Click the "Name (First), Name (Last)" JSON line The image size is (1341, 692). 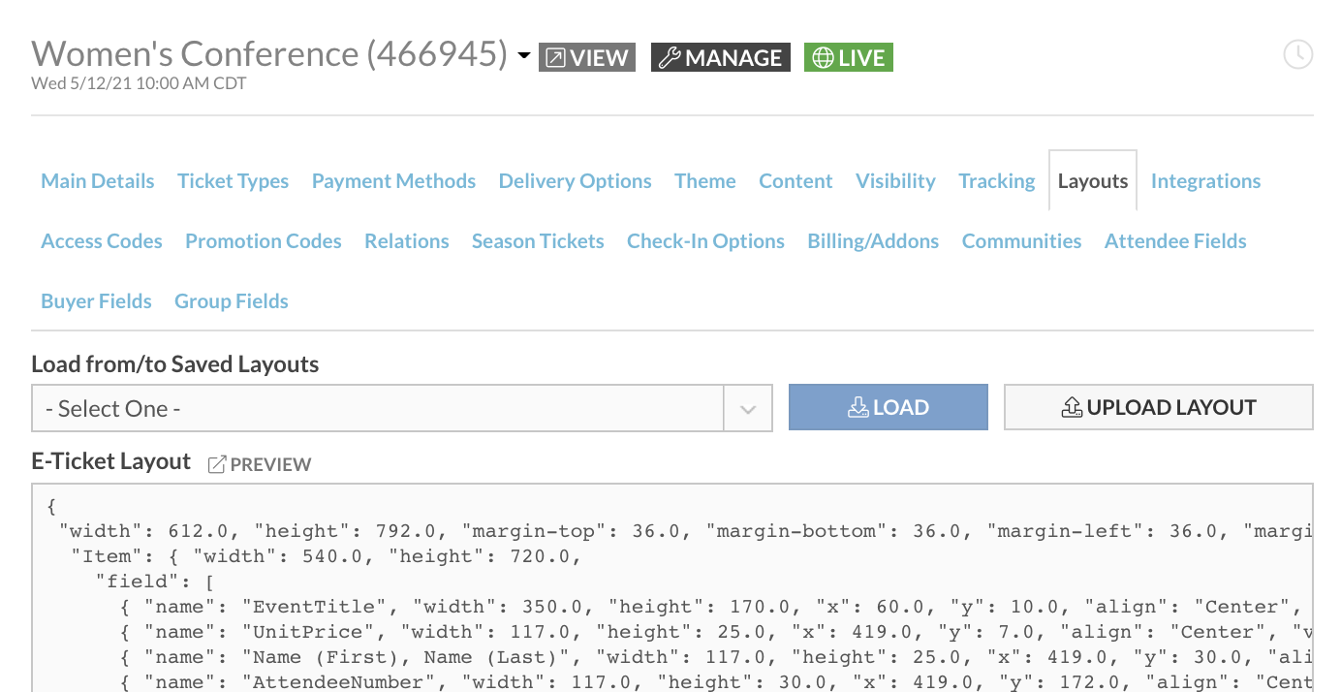click(715, 657)
